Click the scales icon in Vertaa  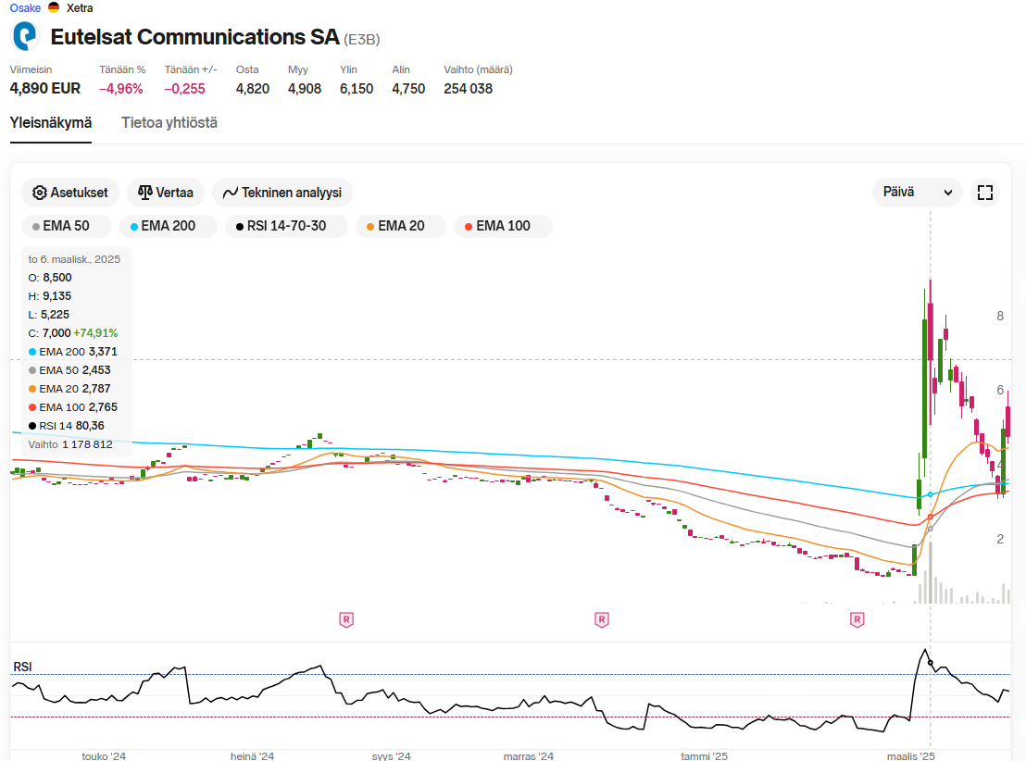(x=144, y=193)
